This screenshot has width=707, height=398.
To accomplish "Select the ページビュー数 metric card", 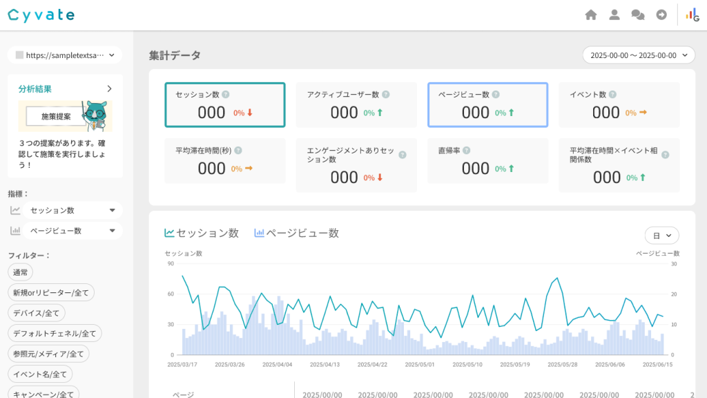I will 487,105.
